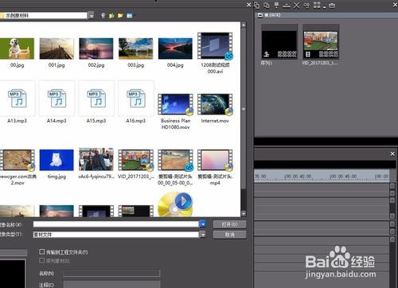Select the 003.jpg landscape thumbnail
This screenshot has width=398, height=288.
pyautogui.click(x=135, y=49)
